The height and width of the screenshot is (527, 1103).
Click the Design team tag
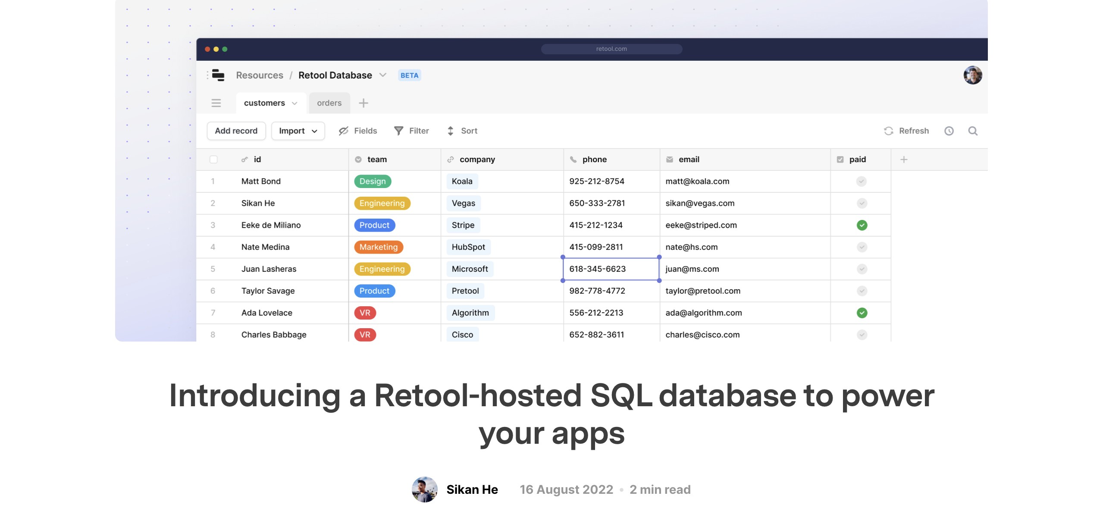click(x=373, y=182)
